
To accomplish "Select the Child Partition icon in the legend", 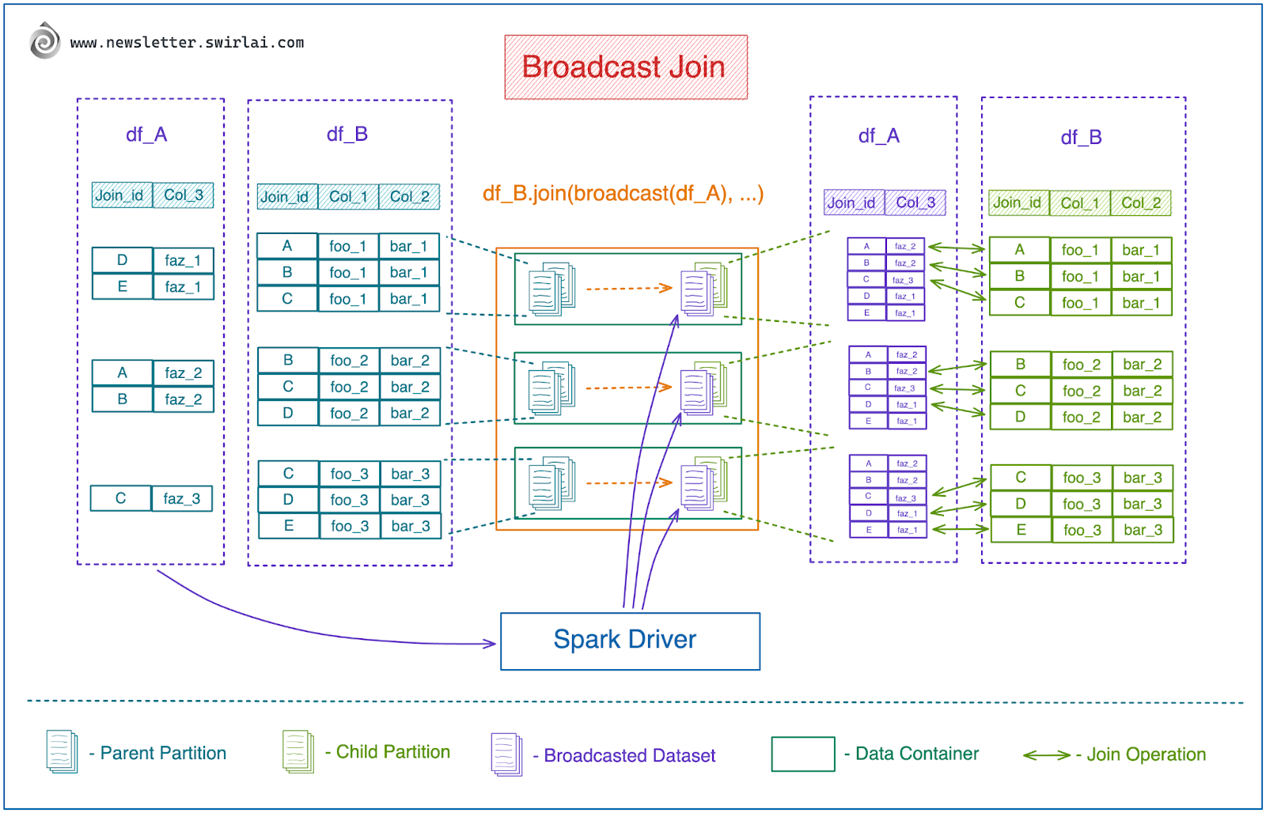I will pyautogui.click(x=298, y=751).
